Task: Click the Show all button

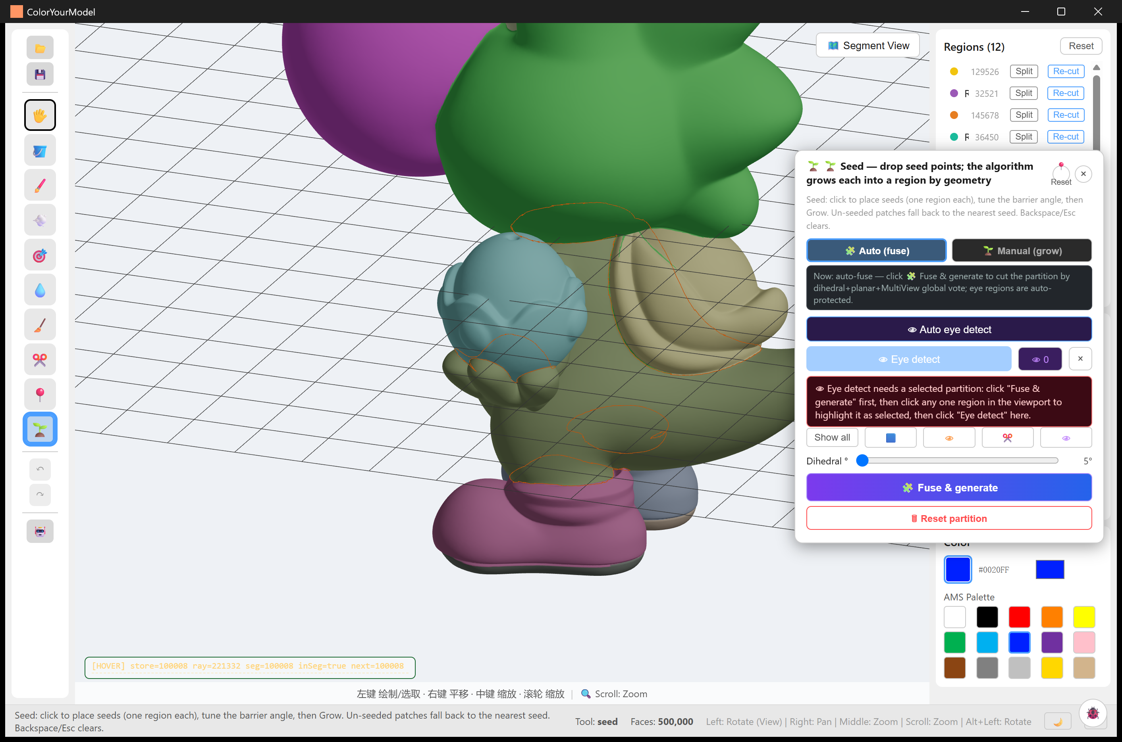Action: [x=832, y=438]
